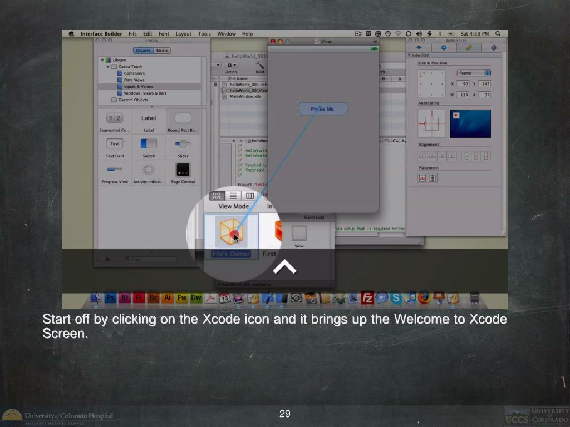Click the Y position field showing 143

(485, 84)
